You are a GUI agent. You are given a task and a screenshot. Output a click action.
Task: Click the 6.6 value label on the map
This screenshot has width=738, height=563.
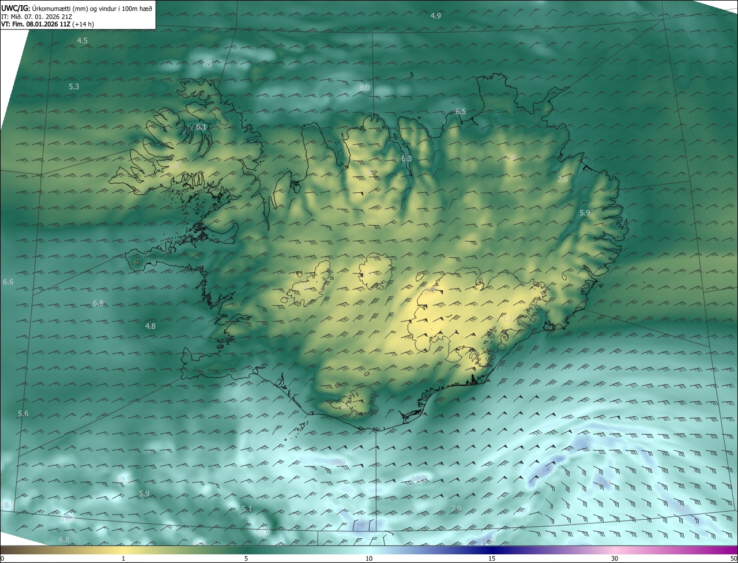(8, 282)
